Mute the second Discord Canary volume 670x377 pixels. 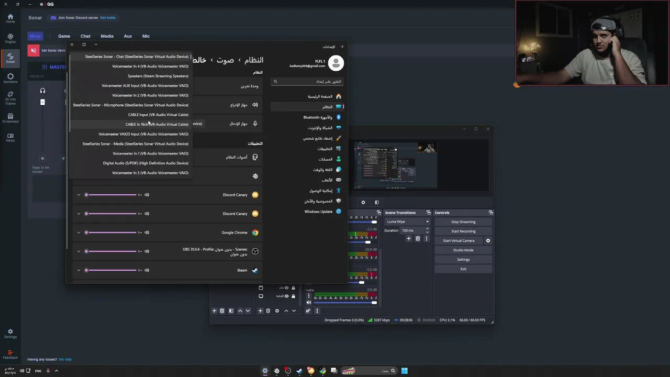147,214
